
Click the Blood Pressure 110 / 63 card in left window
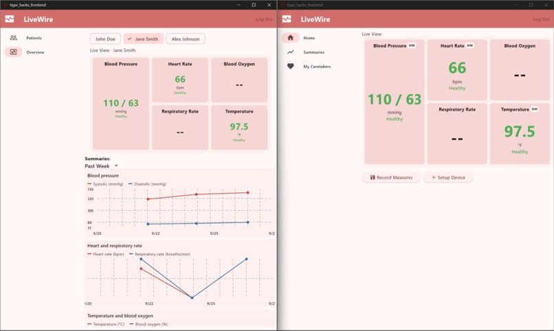click(121, 104)
